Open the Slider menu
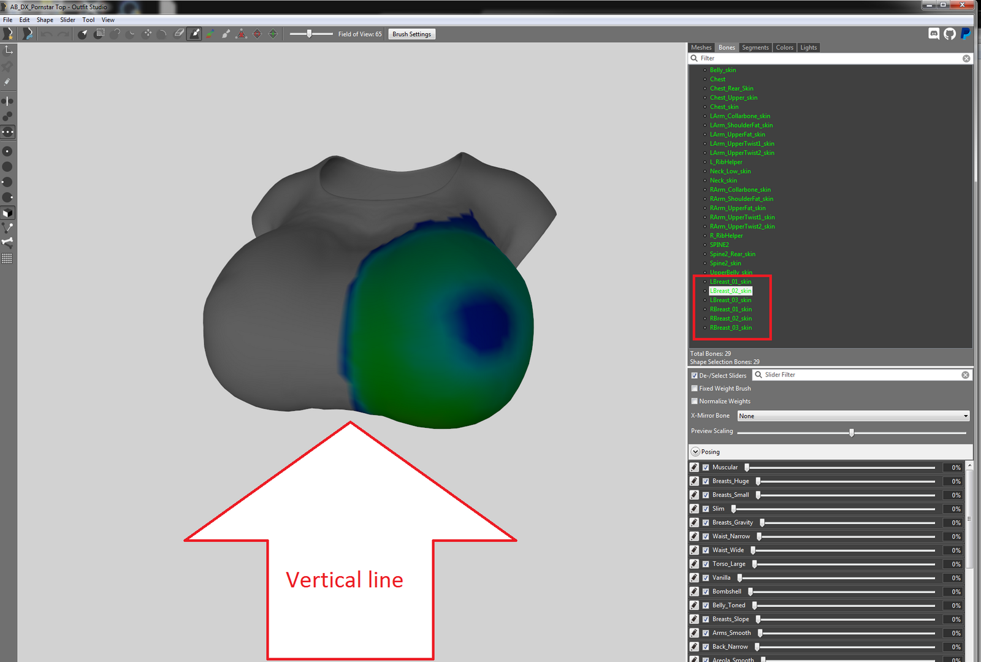 (67, 20)
